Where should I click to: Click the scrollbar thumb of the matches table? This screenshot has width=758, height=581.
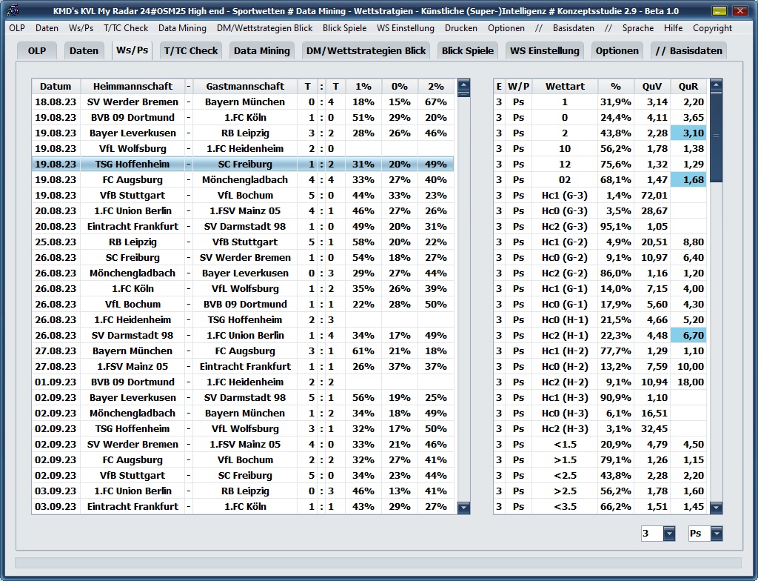click(x=463, y=94)
